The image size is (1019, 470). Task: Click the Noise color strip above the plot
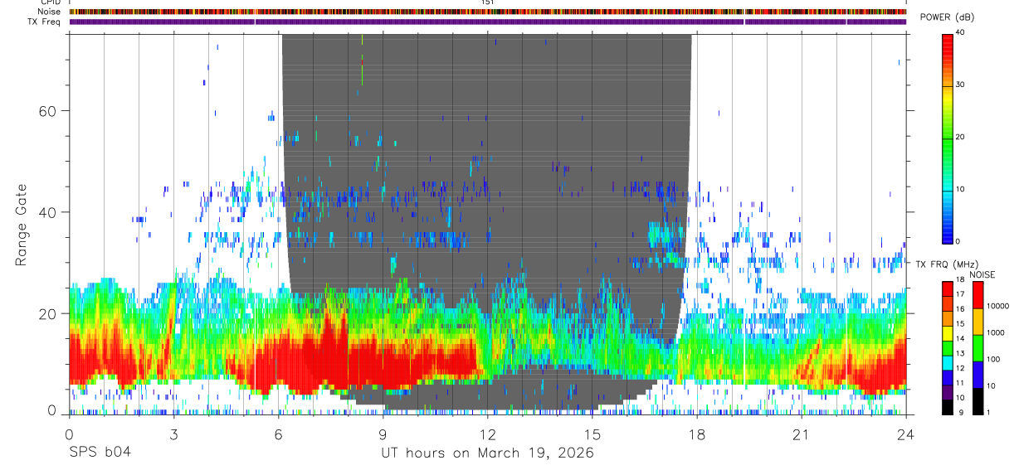(488, 12)
